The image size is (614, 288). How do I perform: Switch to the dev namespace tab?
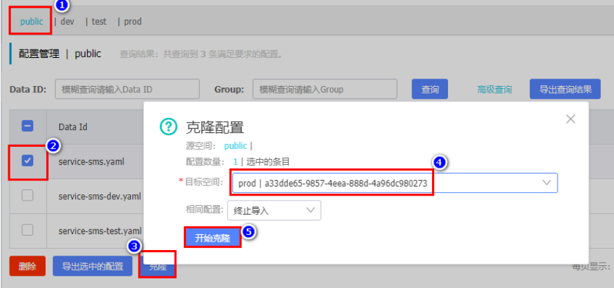point(68,21)
